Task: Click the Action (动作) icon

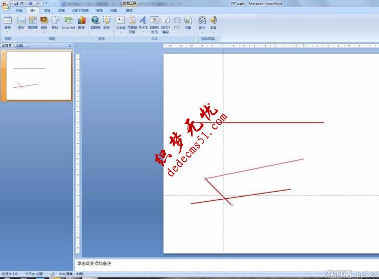Action: 107,23
